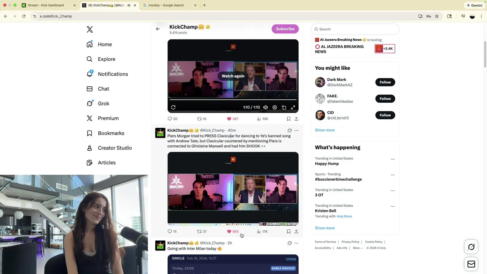This screenshot has height=274, width=487.
Task: Click KickChamp avatar on Inter Milan post
Action: coord(160,245)
